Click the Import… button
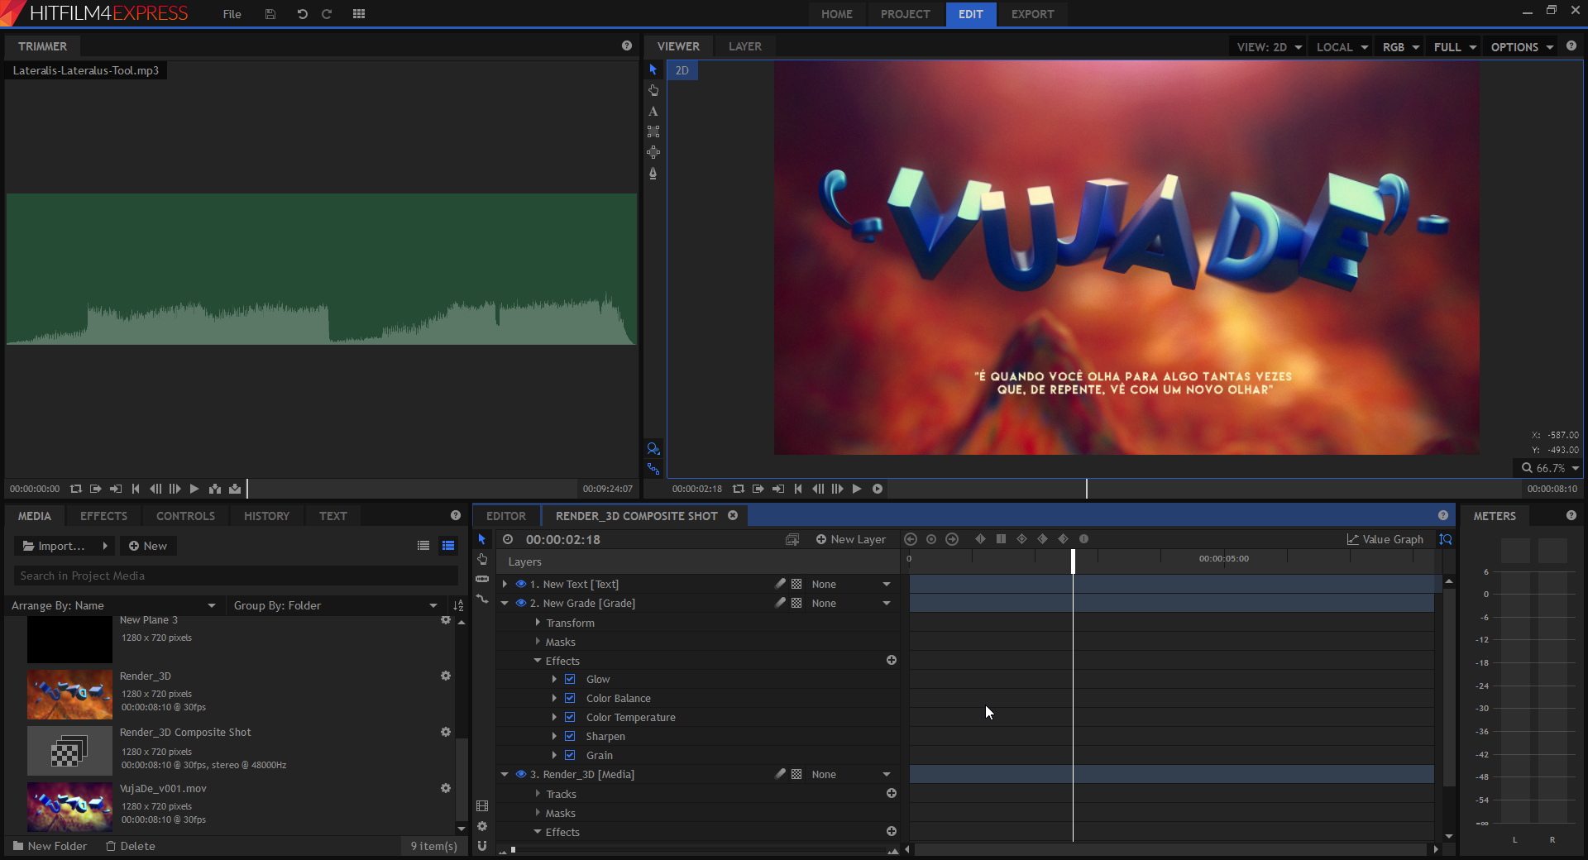Viewport: 1588px width, 860px height. (65, 546)
